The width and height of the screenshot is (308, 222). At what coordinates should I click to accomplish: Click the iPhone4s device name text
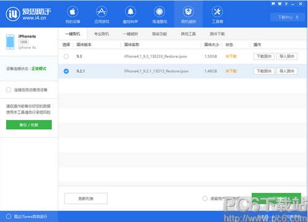coord(27,36)
